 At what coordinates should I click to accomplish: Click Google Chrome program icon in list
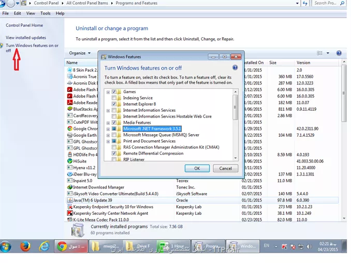click(70, 129)
